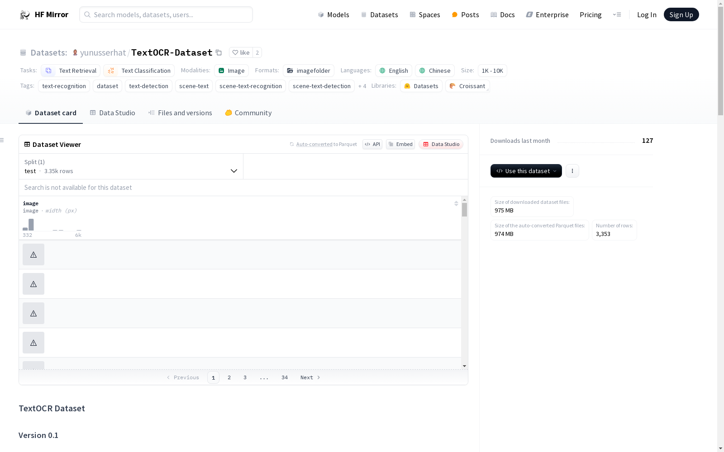
Task: Open the Models navigation item
Action: pyautogui.click(x=333, y=14)
